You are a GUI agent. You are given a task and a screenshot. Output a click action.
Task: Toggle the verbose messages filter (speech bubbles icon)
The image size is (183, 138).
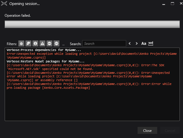tap(28, 44)
